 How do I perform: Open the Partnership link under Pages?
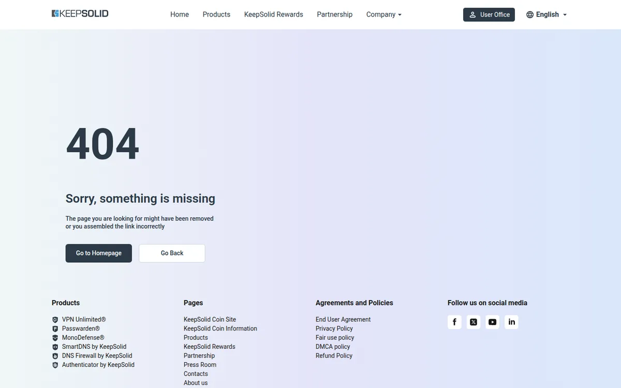click(x=199, y=356)
